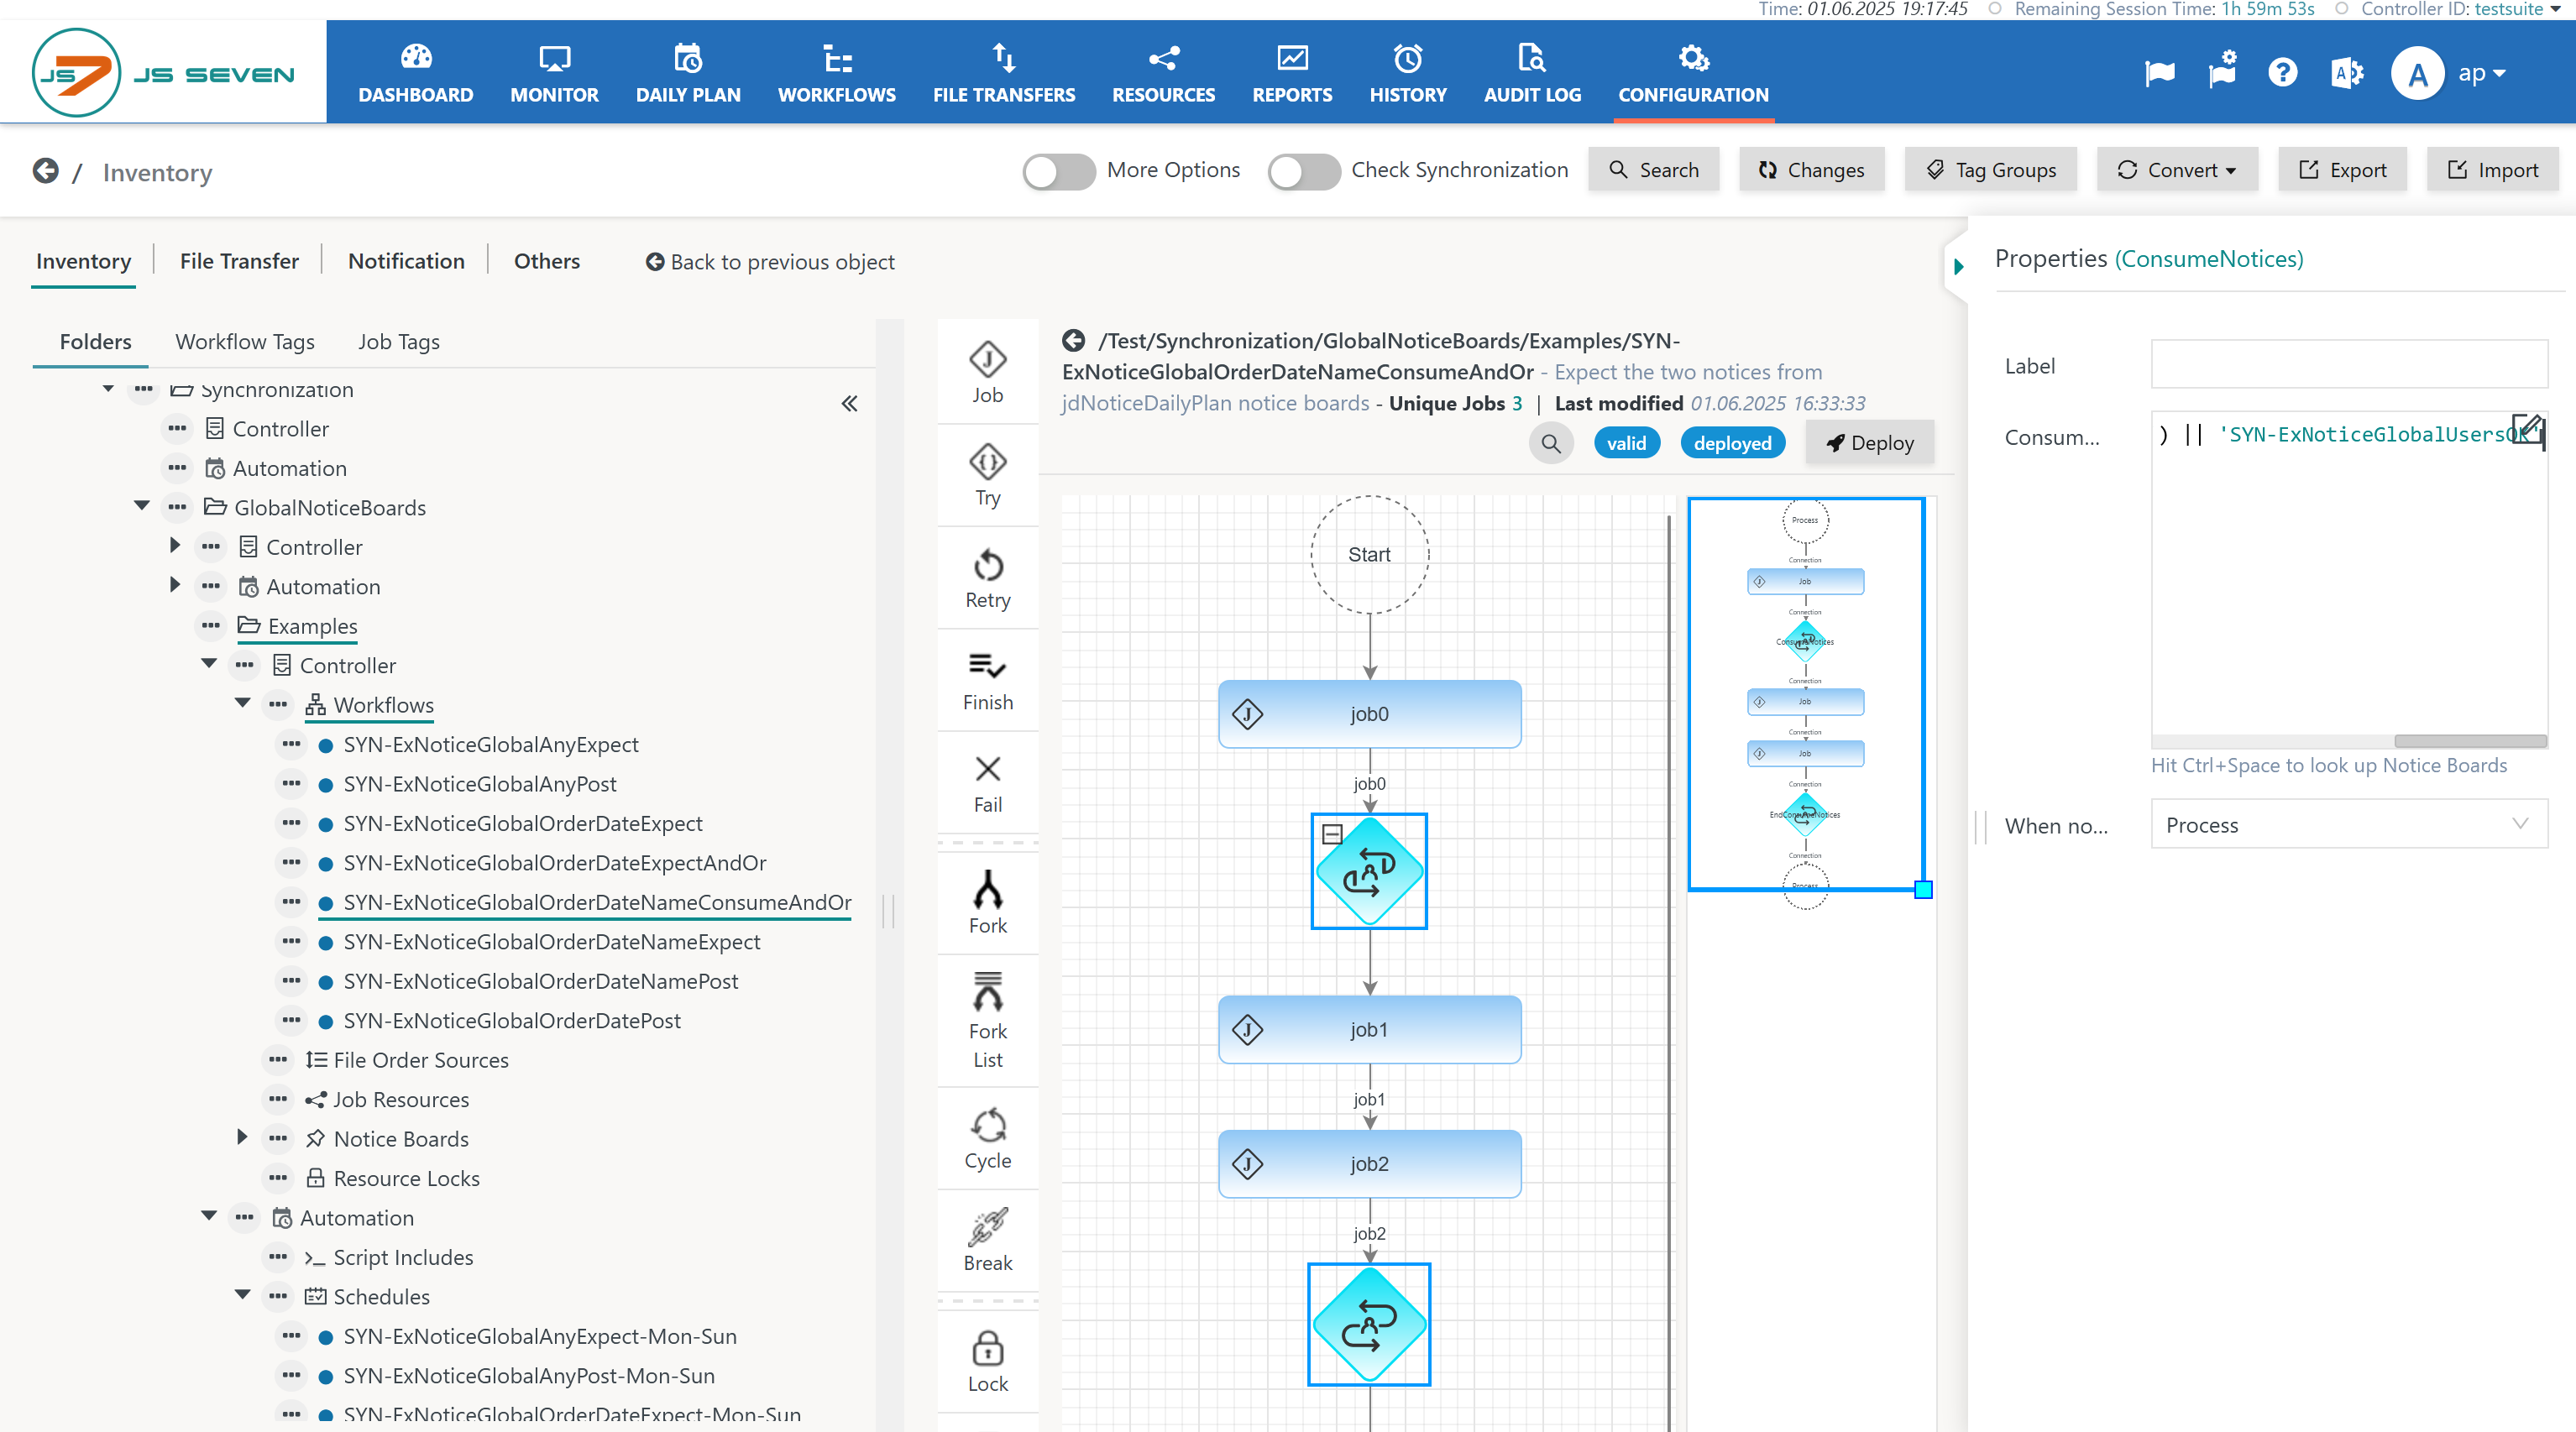
Task: Click the Search button
Action: click(x=1653, y=170)
